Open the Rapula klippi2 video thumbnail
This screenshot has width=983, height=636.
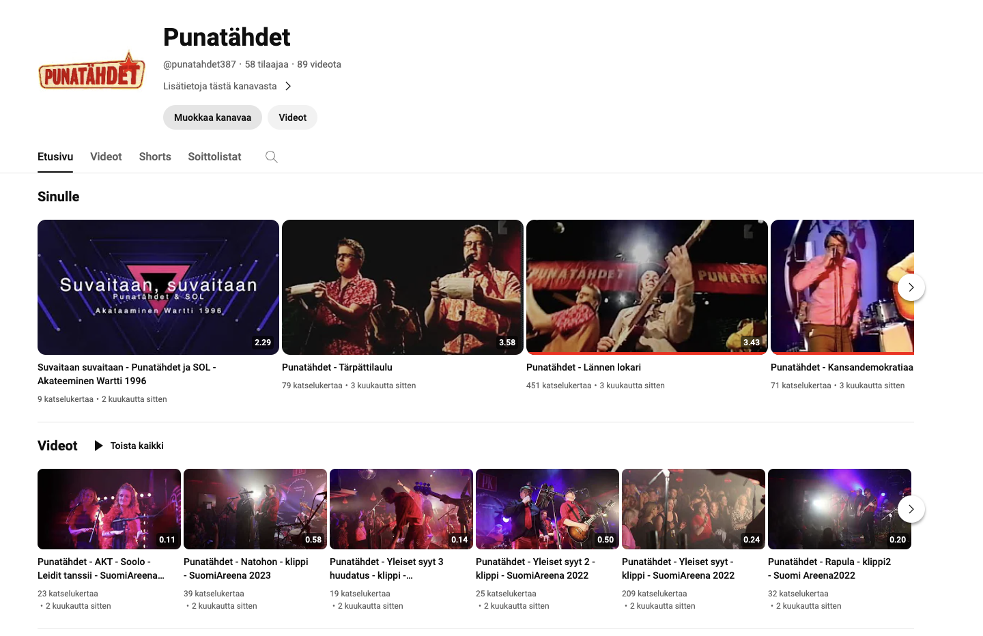click(840, 509)
